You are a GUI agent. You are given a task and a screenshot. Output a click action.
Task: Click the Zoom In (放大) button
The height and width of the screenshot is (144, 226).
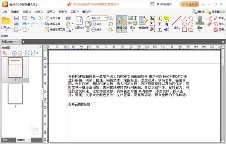(96, 24)
